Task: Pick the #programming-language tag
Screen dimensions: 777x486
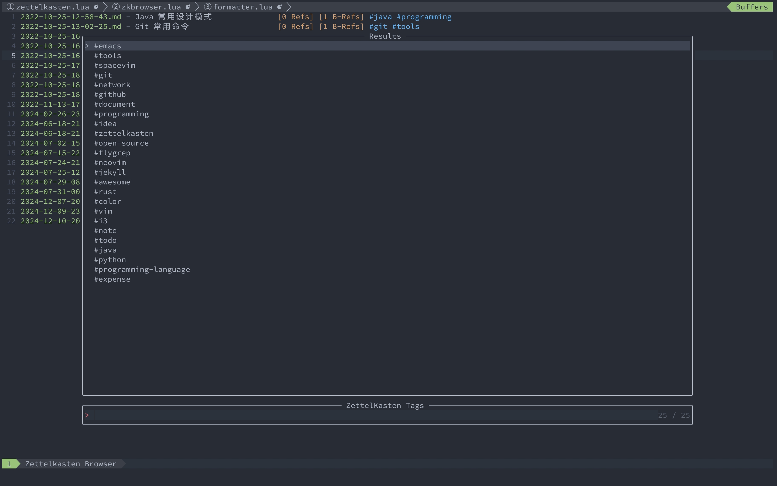Action: pos(142,270)
